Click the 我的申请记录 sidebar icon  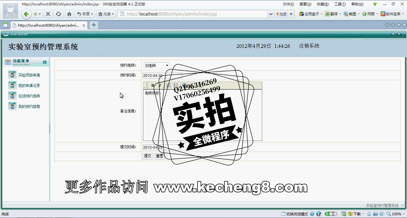click(12, 85)
